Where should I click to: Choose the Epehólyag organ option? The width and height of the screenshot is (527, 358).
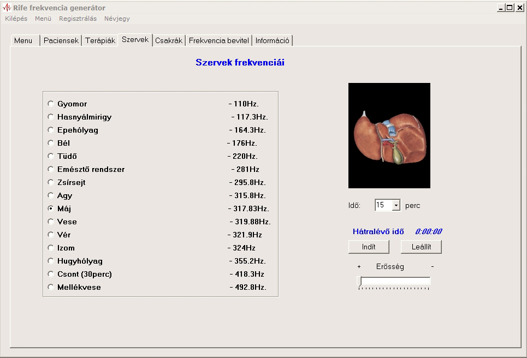coord(51,130)
